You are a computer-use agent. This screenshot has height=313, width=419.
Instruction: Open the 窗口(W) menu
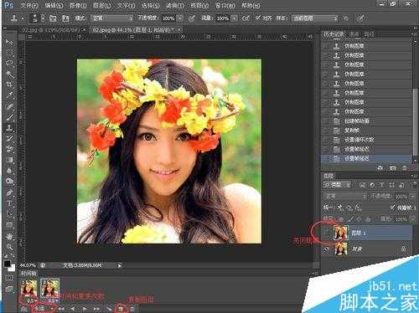pos(225,6)
